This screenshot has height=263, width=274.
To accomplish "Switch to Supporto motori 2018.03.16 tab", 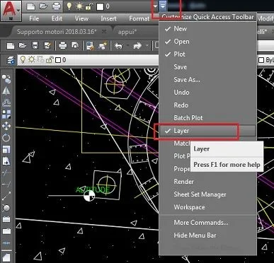I will (57, 32).
